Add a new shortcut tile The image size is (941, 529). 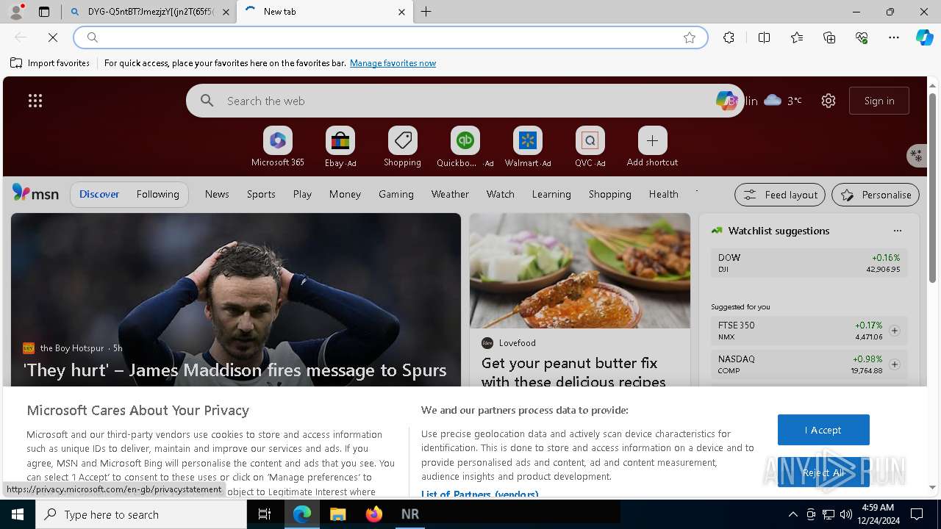point(652,146)
